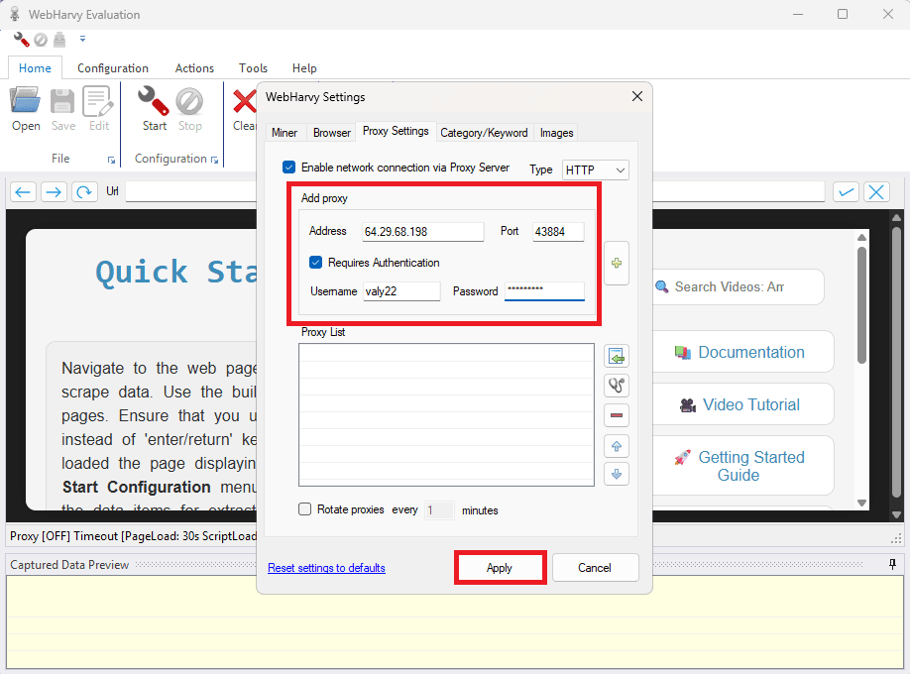910x674 pixels.
Task: Expand the Configuration group dialog launcher
Action: (213, 159)
